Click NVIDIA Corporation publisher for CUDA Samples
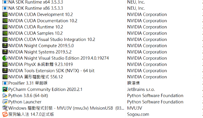The height and width of the screenshot is (118, 203). 147,33
